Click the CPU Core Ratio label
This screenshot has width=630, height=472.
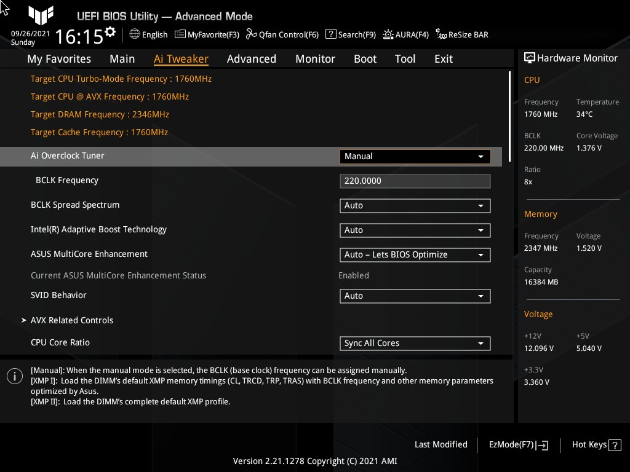click(60, 343)
